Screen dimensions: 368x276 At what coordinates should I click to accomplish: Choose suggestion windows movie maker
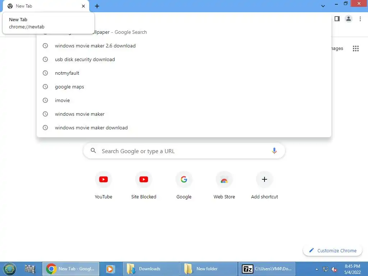coord(184,114)
